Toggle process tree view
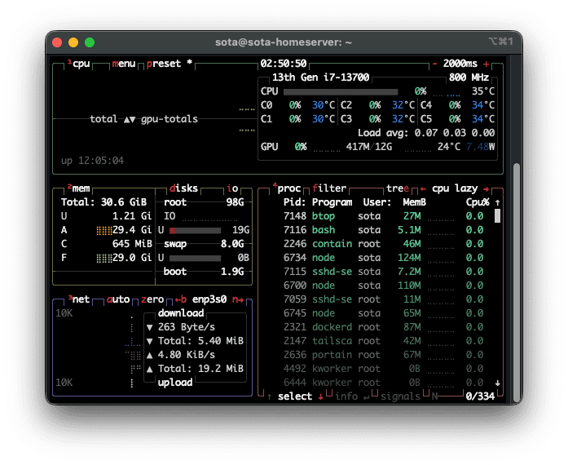568x465 pixels. 397,188
